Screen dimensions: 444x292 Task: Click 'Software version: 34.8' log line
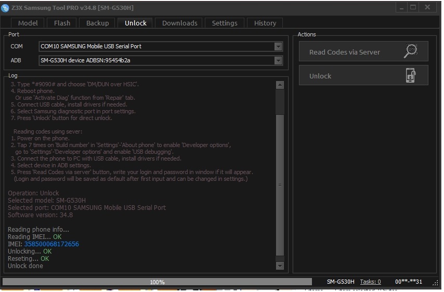pos(40,215)
